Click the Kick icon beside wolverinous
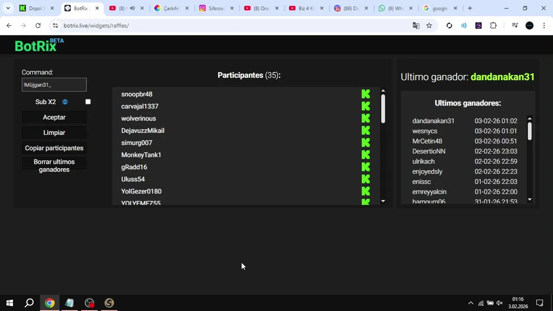The width and height of the screenshot is (553, 311). tap(366, 118)
